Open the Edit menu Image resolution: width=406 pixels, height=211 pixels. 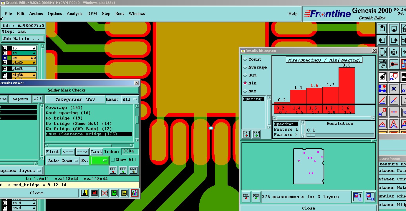[21, 14]
